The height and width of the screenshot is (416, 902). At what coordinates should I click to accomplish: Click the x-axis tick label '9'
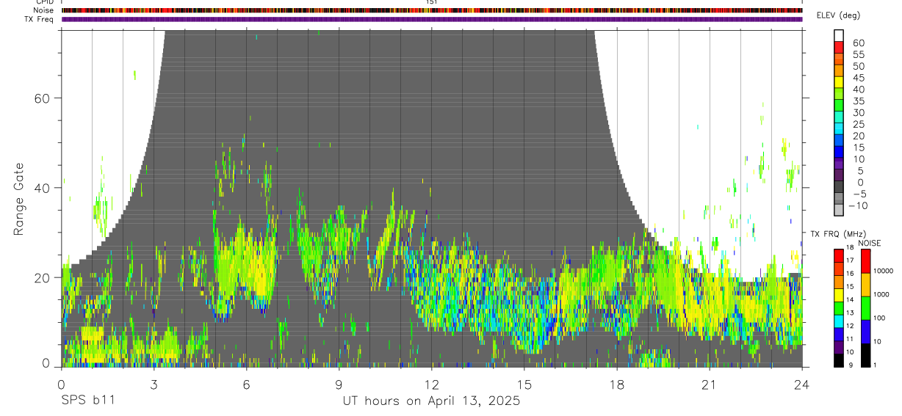click(x=339, y=384)
